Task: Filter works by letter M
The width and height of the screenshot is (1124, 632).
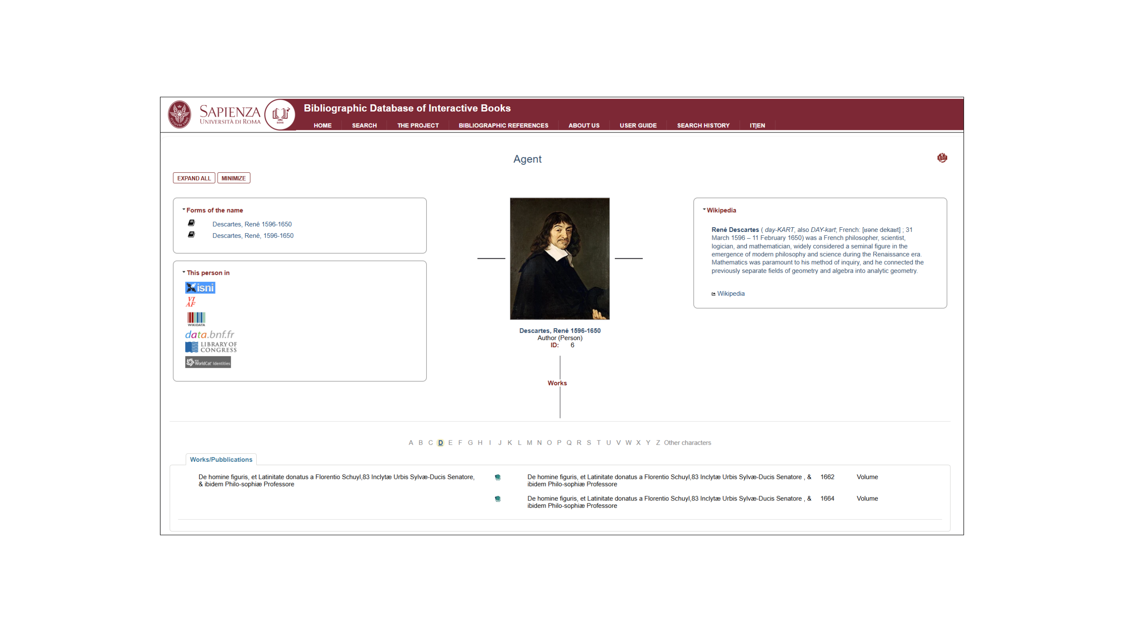Action: coord(529,443)
